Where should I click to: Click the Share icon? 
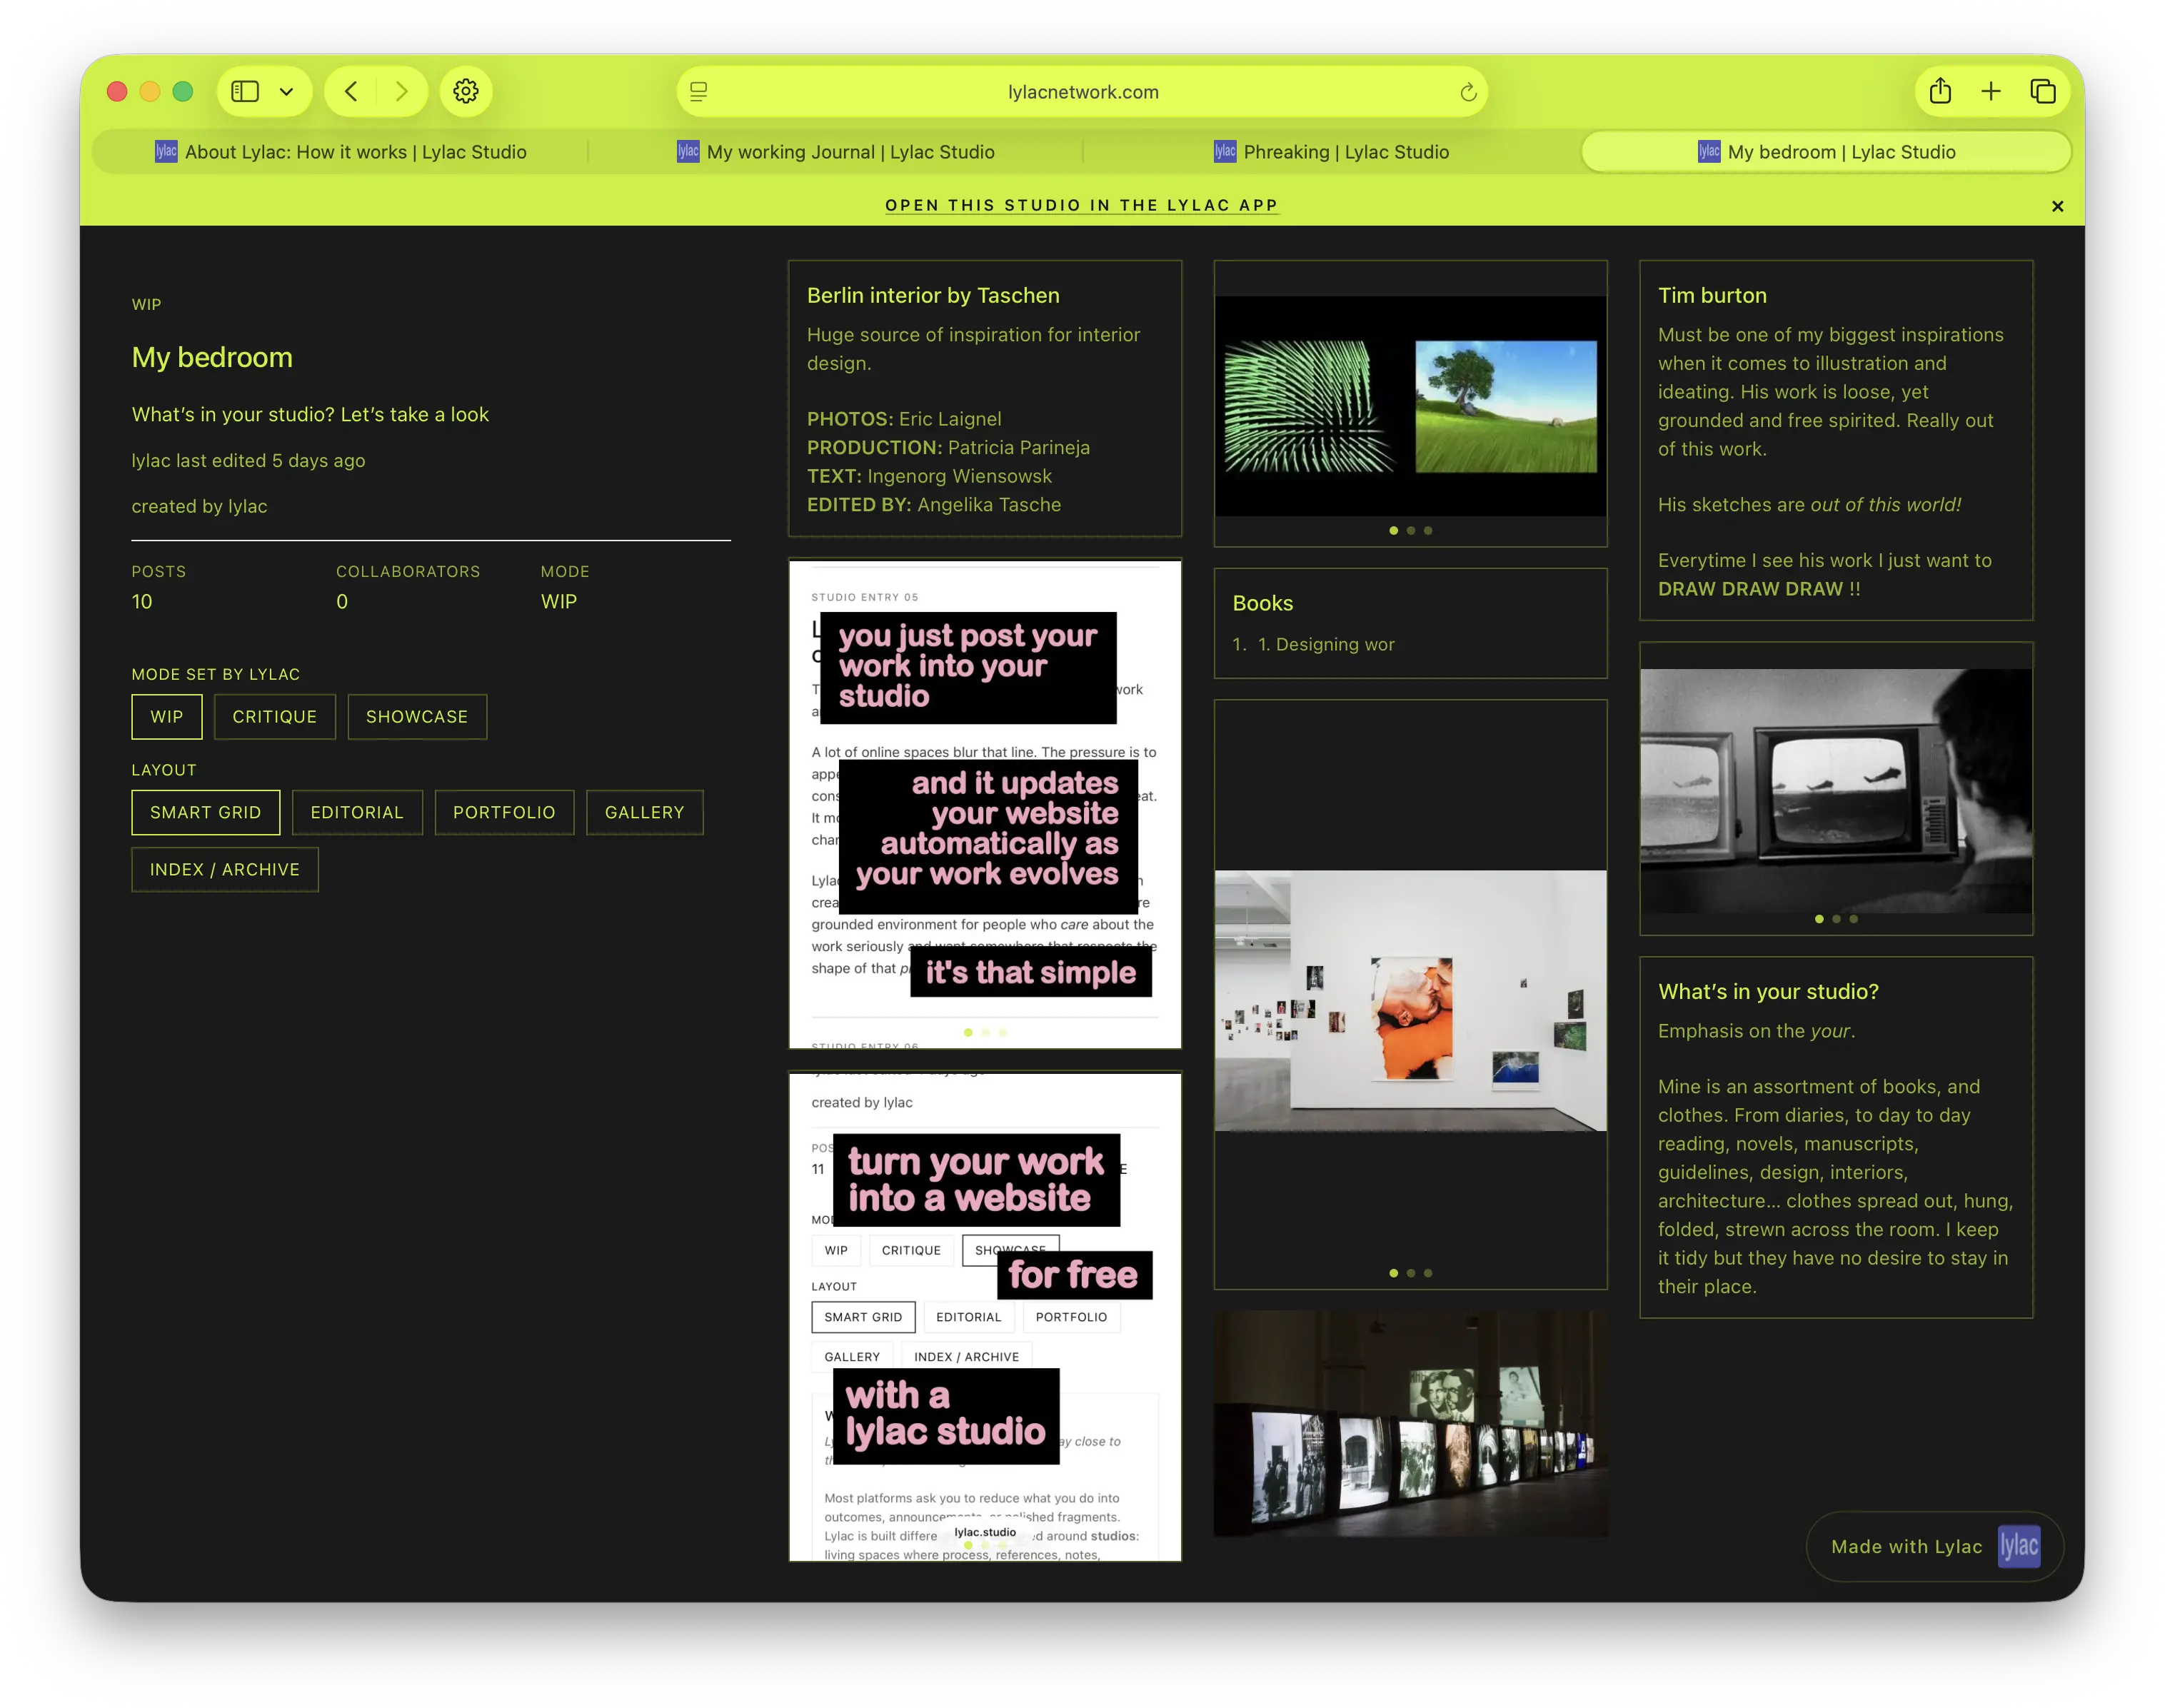click(x=1940, y=91)
